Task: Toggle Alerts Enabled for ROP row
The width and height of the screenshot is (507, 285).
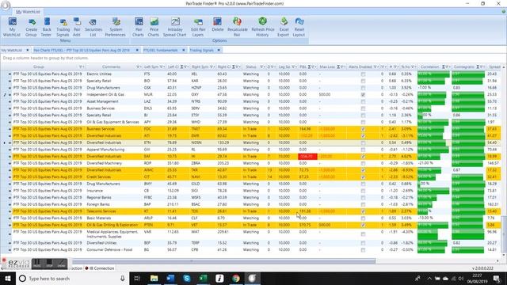Action: click(363, 163)
